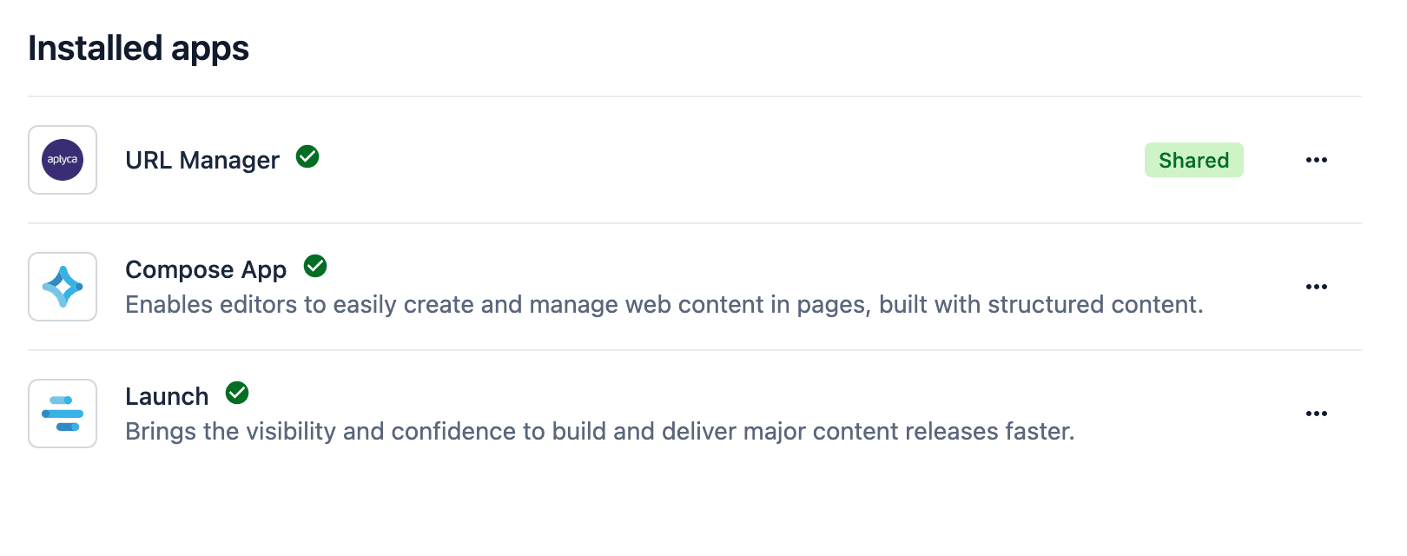The height and width of the screenshot is (556, 1407).
Task: Click the divider line below the Installed apps heading
Action: 695,96
